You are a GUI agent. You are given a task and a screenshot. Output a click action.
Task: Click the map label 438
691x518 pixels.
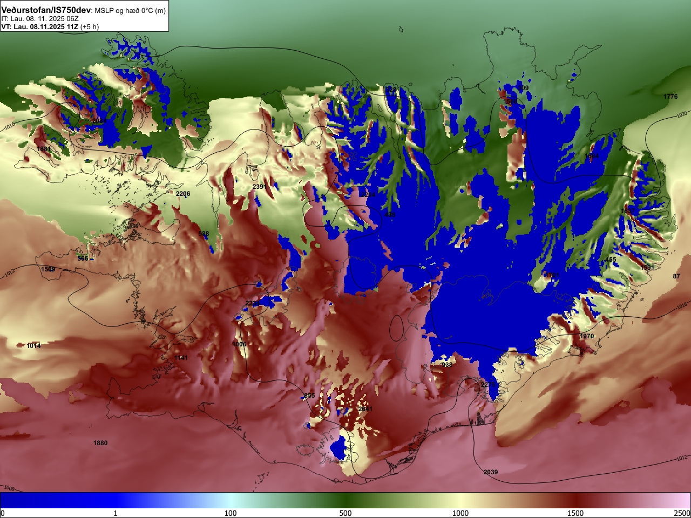click(390, 215)
